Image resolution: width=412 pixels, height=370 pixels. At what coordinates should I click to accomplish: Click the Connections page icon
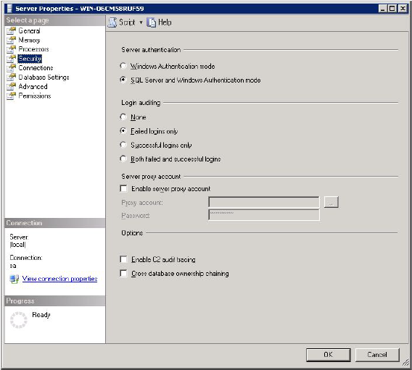pos(11,68)
